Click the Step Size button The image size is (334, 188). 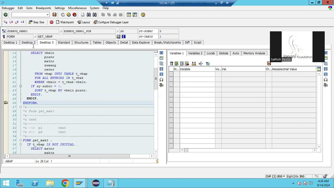click(36, 22)
